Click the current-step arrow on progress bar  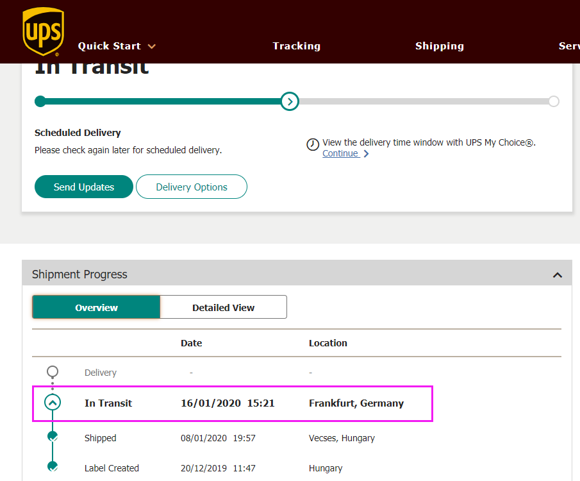pyautogui.click(x=290, y=101)
